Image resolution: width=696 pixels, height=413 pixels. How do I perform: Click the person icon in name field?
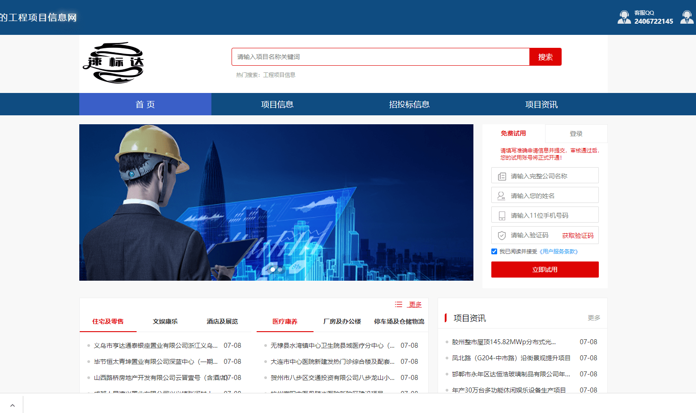(x=502, y=196)
